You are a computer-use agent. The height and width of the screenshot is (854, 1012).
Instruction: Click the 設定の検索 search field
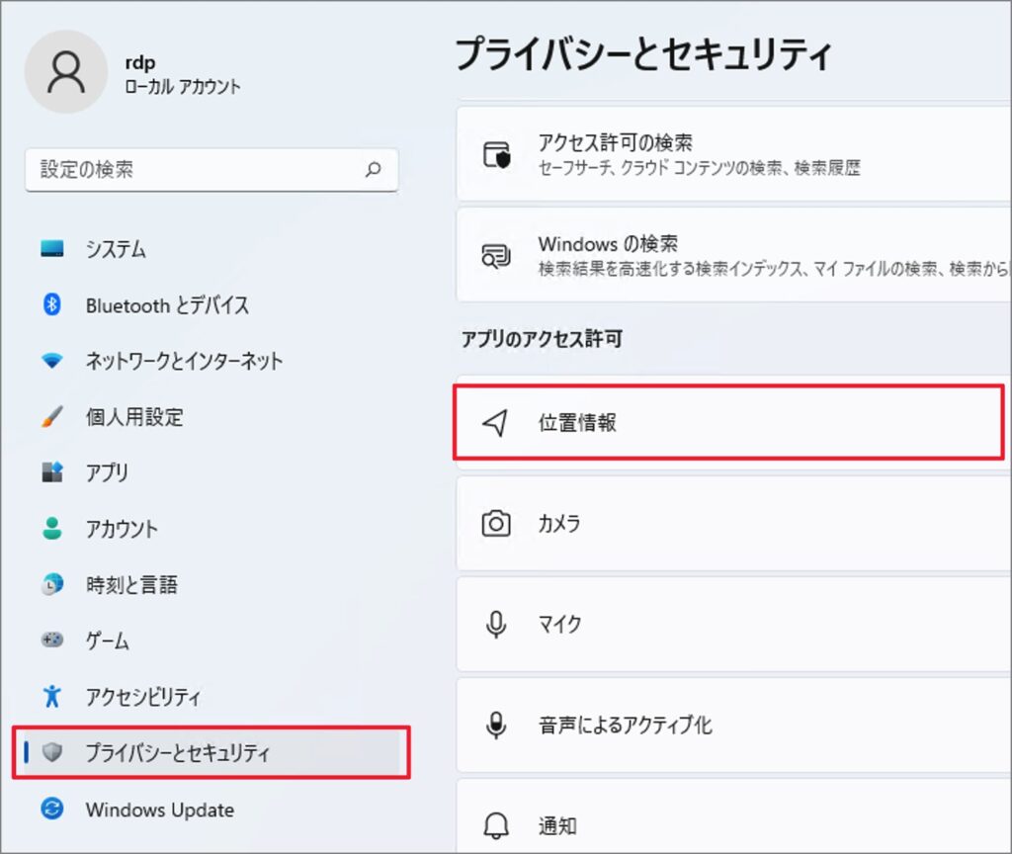coord(211,170)
